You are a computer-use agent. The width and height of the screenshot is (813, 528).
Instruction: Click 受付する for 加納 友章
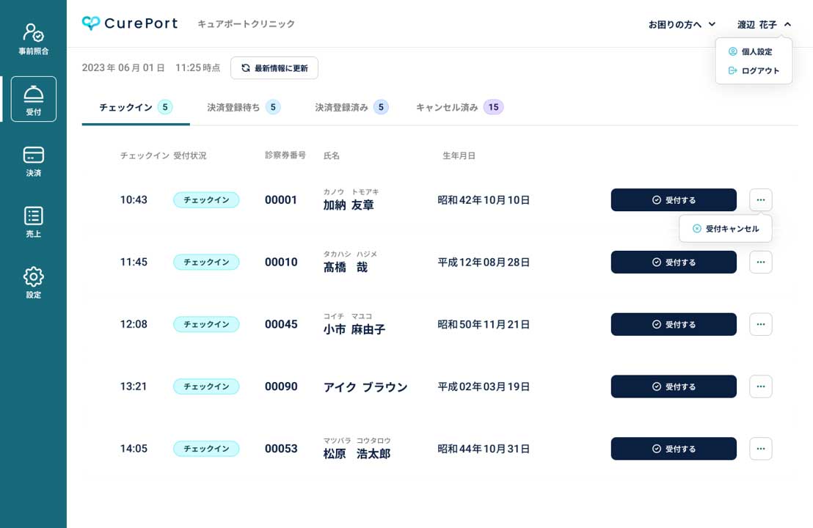[673, 199]
